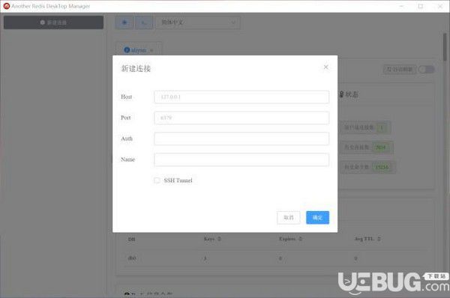Open the settings gear toolbar icon

point(124,22)
